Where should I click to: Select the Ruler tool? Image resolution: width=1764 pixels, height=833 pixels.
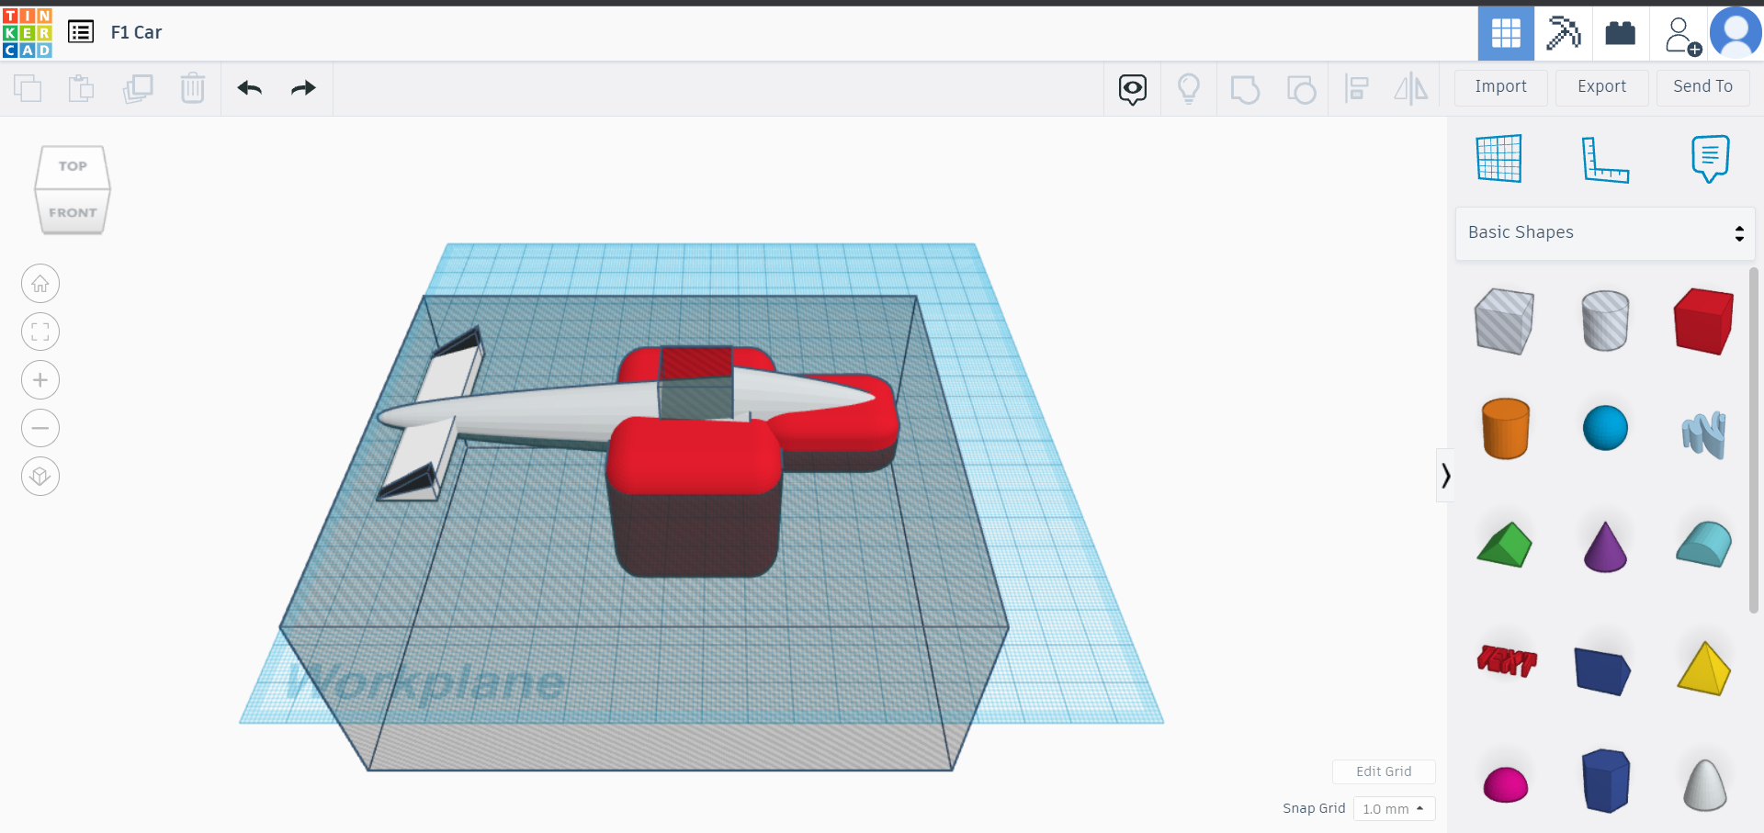coord(1605,159)
